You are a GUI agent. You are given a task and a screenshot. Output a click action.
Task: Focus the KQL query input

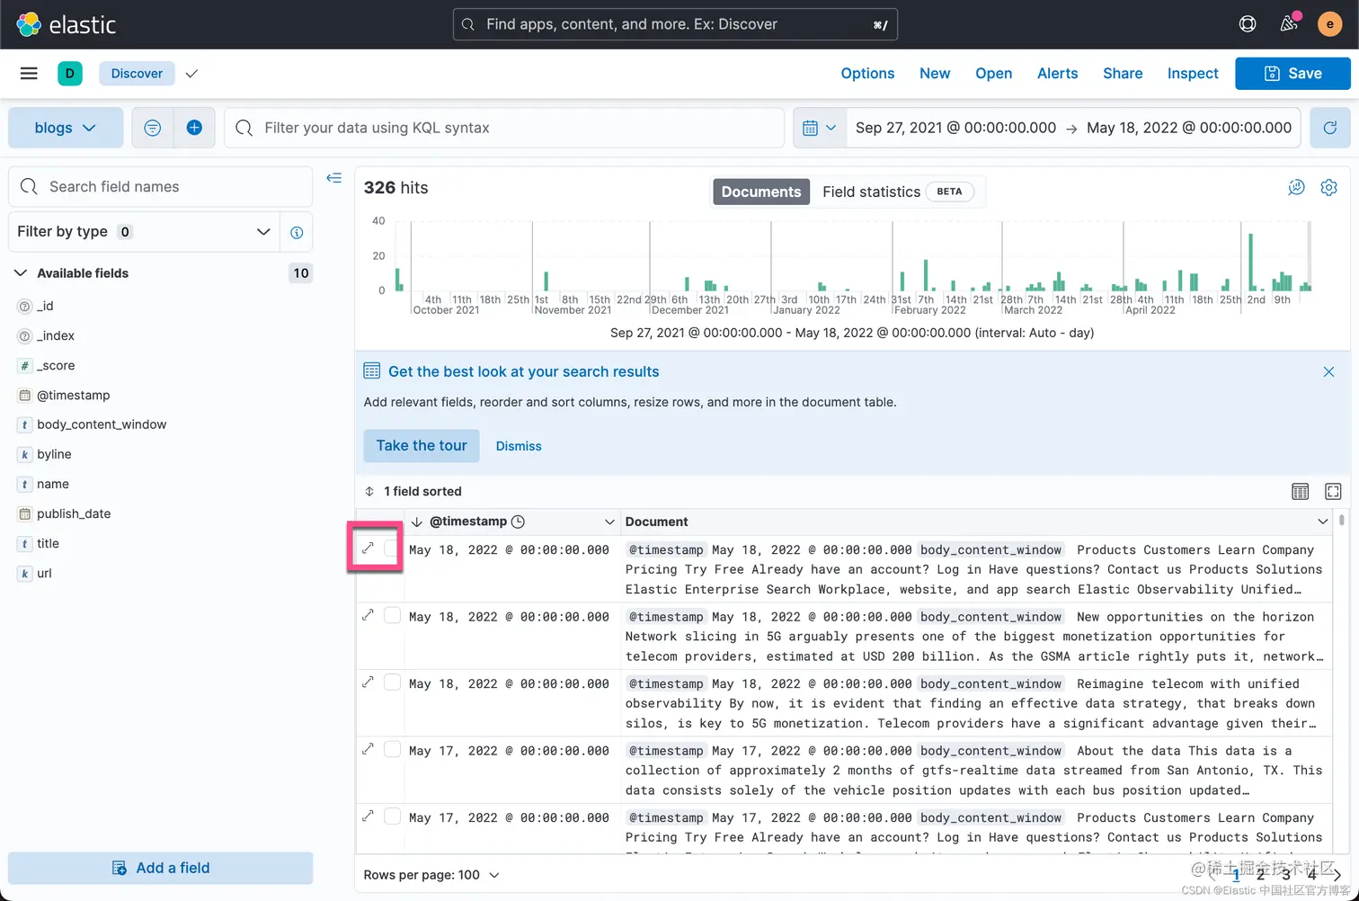click(503, 128)
